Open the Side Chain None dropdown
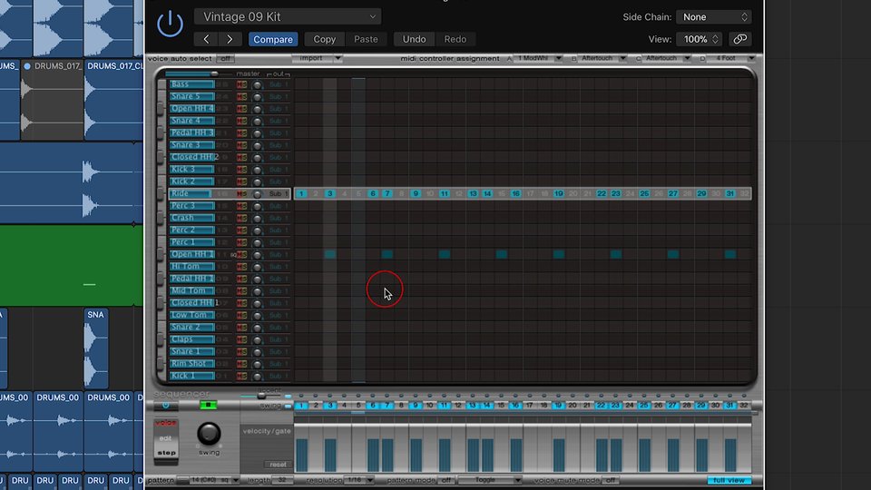 pos(714,17)
